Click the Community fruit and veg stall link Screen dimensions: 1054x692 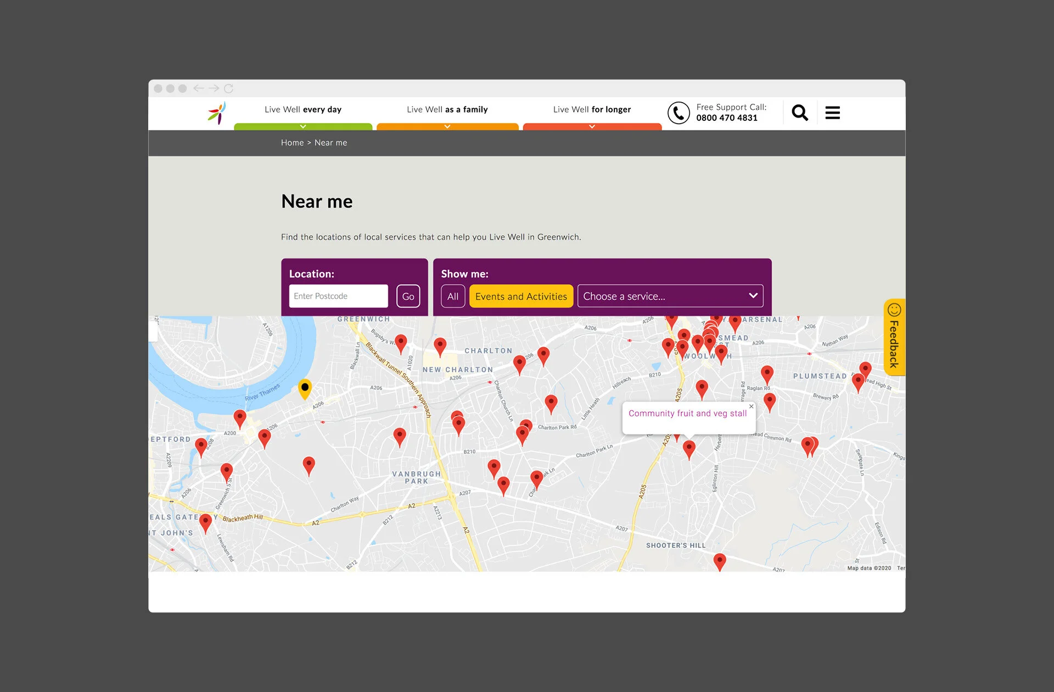point(687,413)
